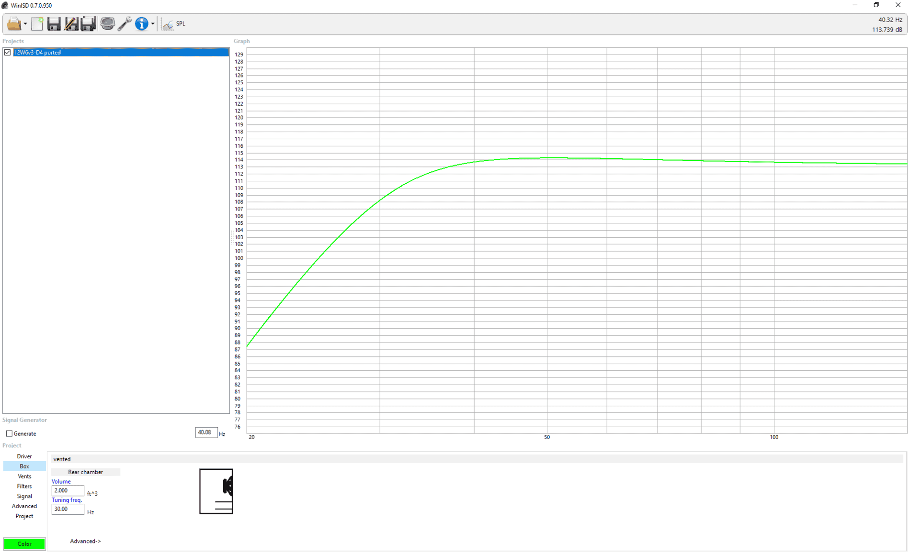Uncheck the 12W6v3-D4 ported project checkbox
This screenshot has width=910, height=554.
7,53
